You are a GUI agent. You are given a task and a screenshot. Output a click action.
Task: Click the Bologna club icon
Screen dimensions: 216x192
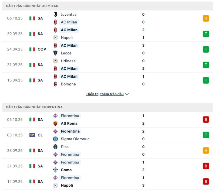coord(55,84)
